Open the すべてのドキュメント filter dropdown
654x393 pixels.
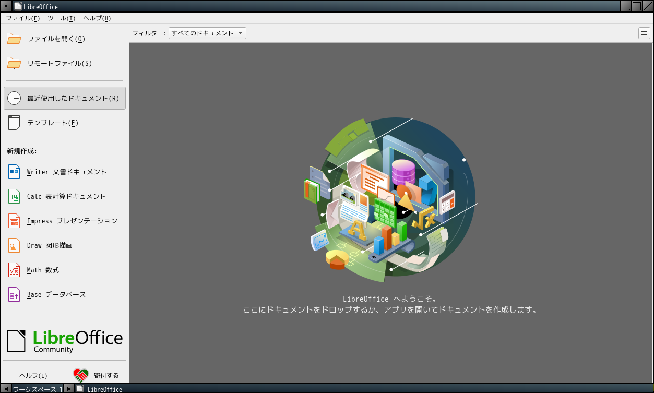coord(207,33)
